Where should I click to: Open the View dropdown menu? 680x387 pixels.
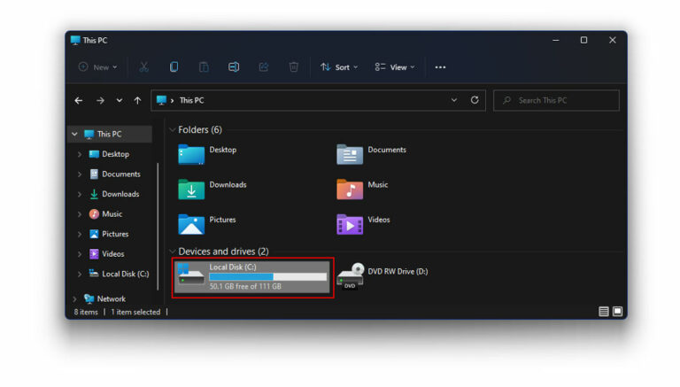395,67
